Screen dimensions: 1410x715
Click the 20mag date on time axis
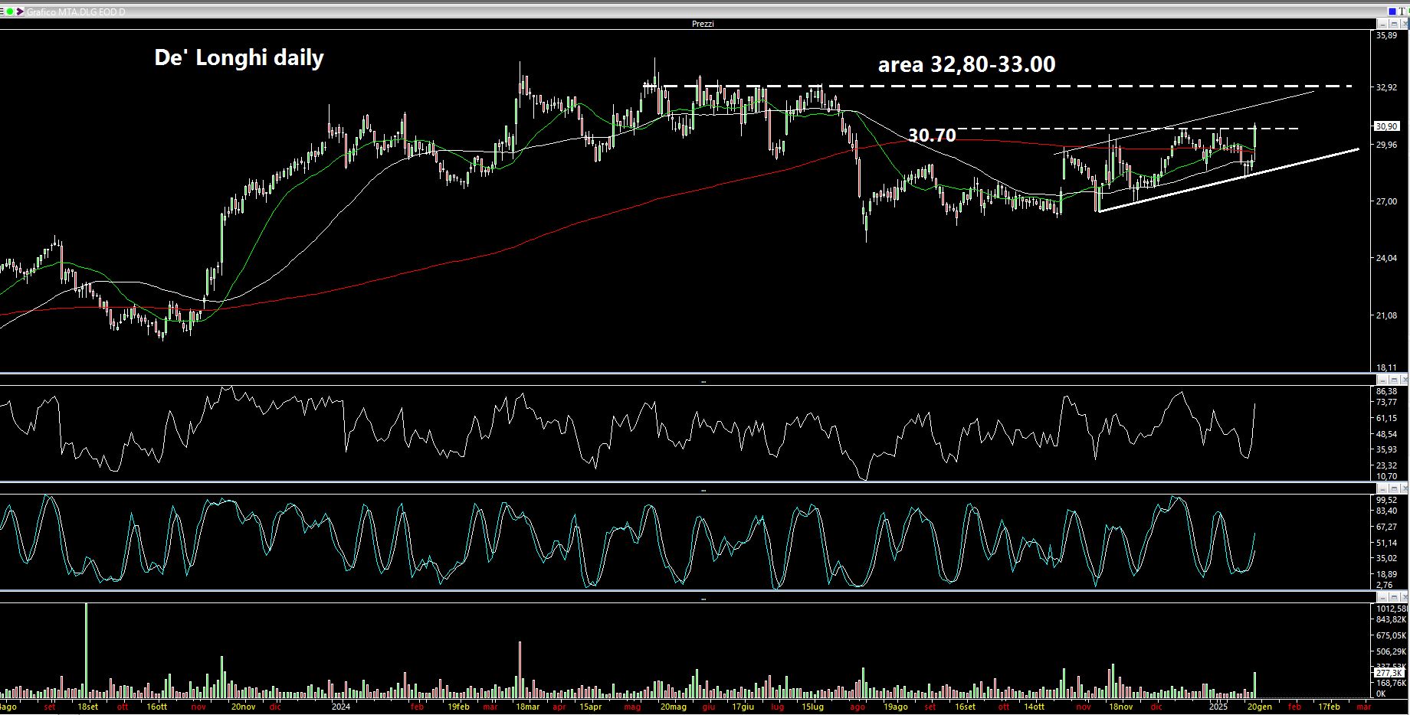(673, 707)
